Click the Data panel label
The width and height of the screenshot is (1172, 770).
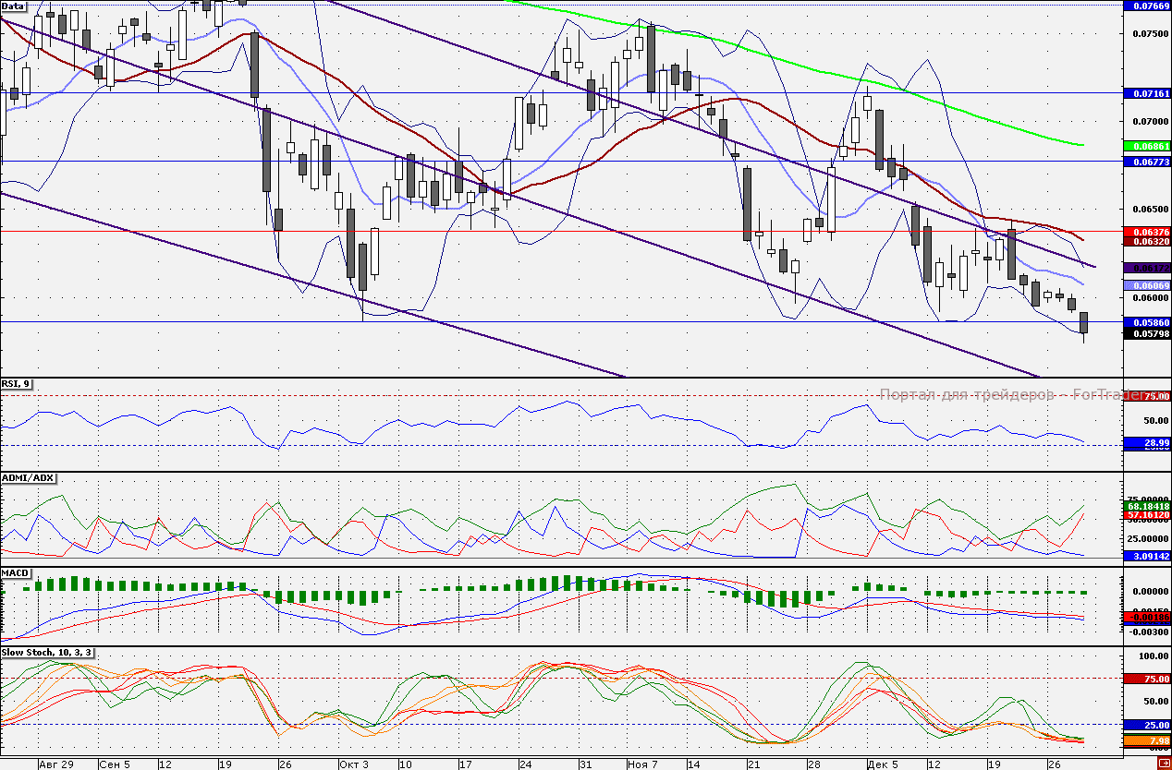(x=14, y=6)
